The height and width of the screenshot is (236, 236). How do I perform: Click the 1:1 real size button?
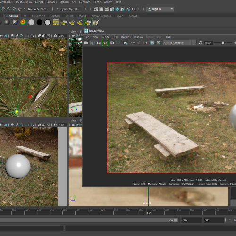(145, 42)
